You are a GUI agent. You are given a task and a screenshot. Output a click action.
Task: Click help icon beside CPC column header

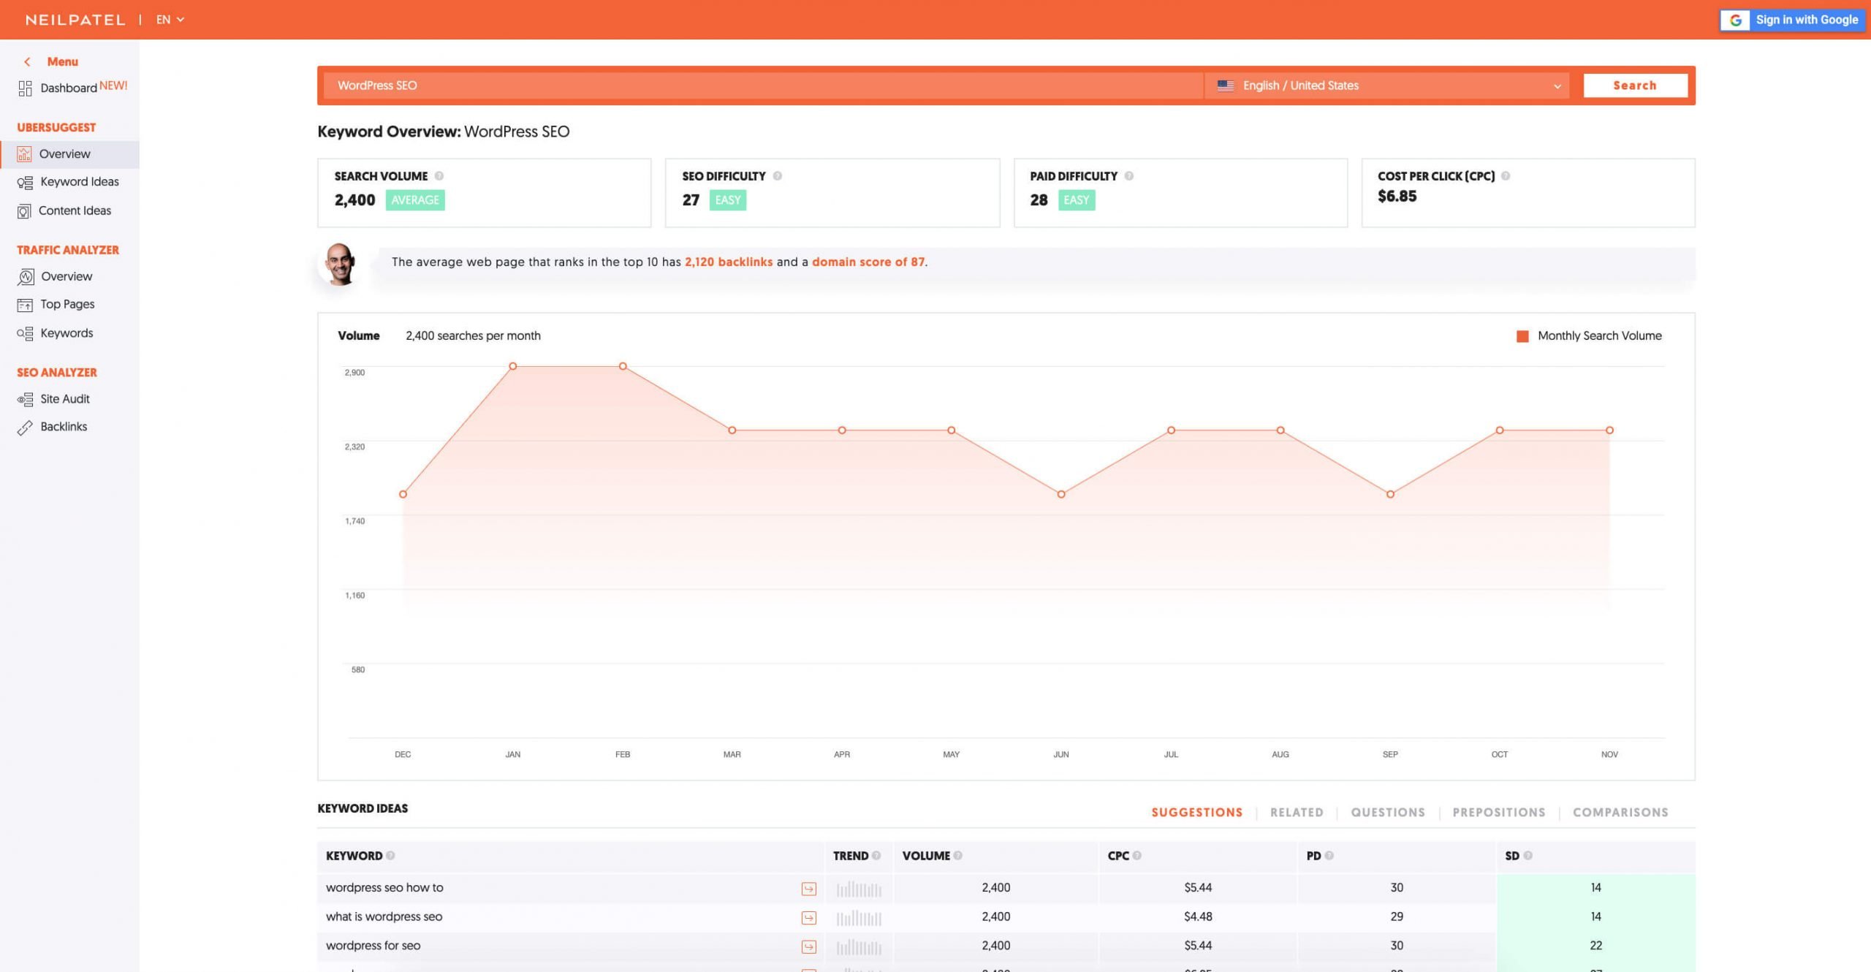point(1137,856)
